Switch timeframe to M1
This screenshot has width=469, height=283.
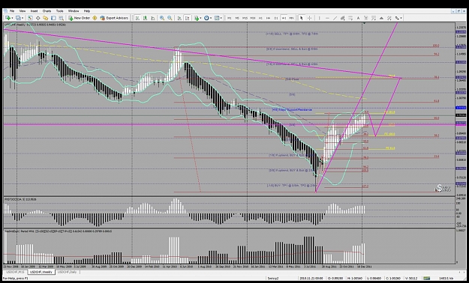(x=230, y=18)
